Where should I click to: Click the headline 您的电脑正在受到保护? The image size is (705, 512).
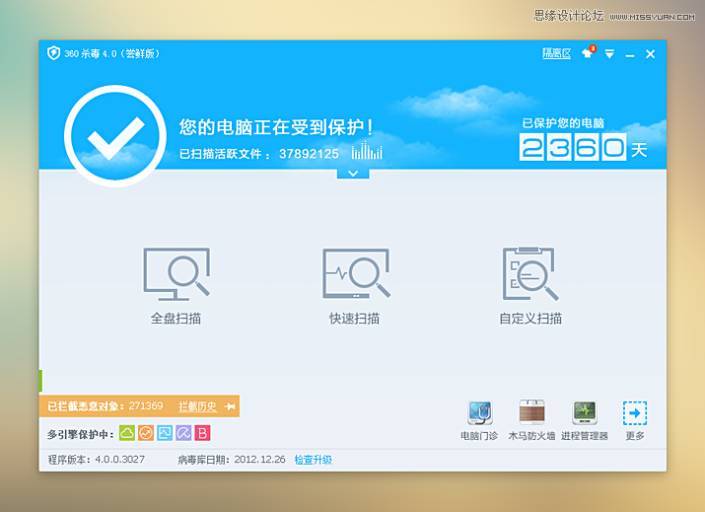pyautogui.click(x=276, y=127)
